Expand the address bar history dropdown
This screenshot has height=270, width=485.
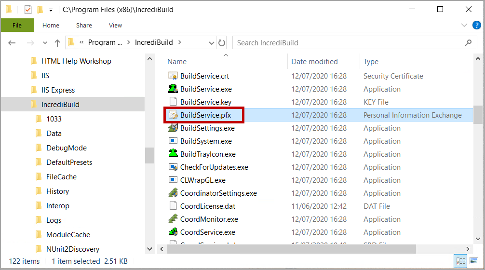211,43
